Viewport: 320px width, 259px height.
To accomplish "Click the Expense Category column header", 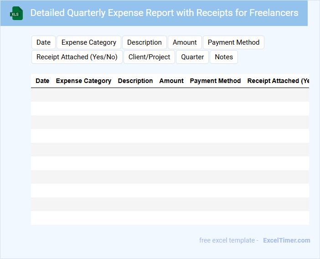I will click(x=83, y=81).
